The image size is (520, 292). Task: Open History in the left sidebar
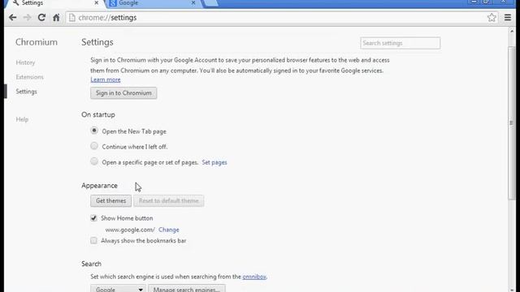point(25,62)
